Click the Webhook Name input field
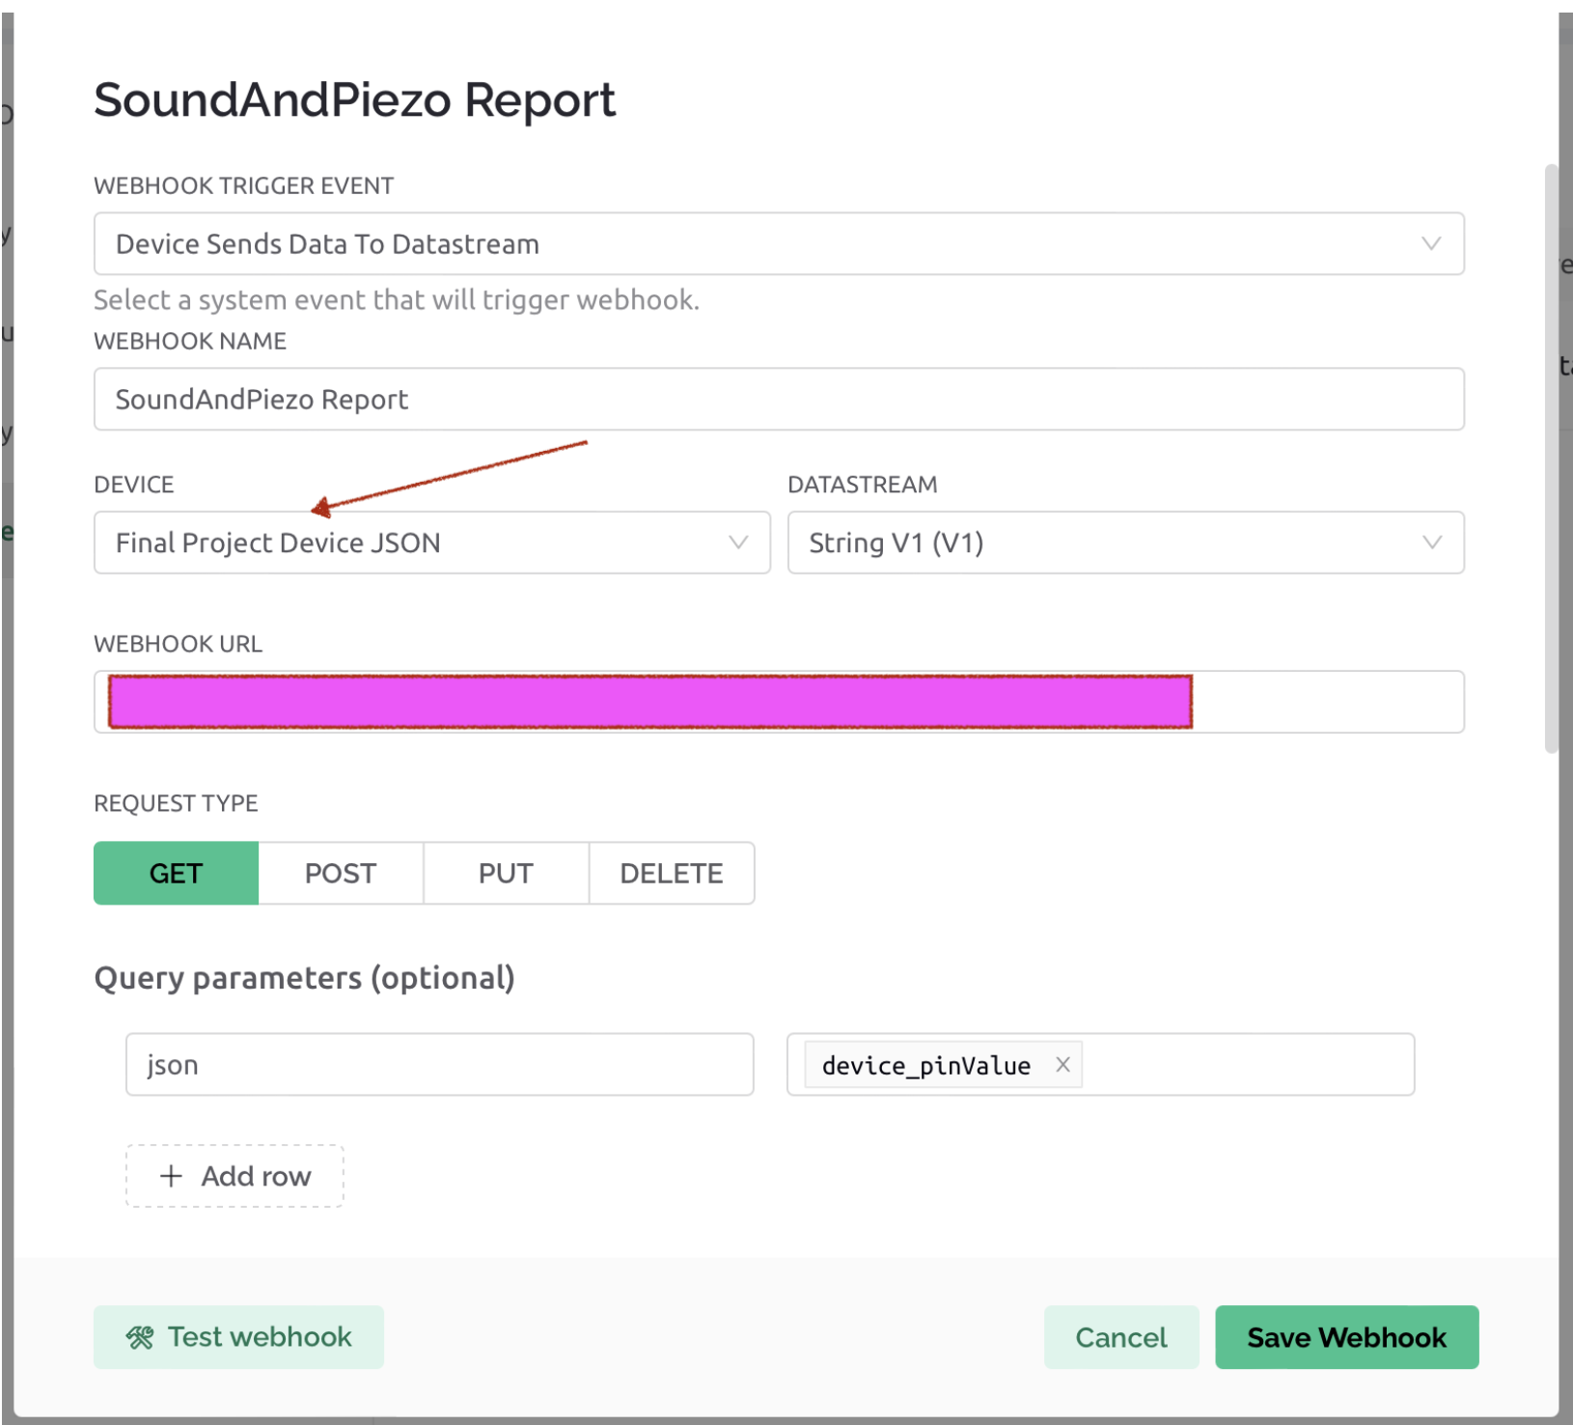 [x=779, y=399]
